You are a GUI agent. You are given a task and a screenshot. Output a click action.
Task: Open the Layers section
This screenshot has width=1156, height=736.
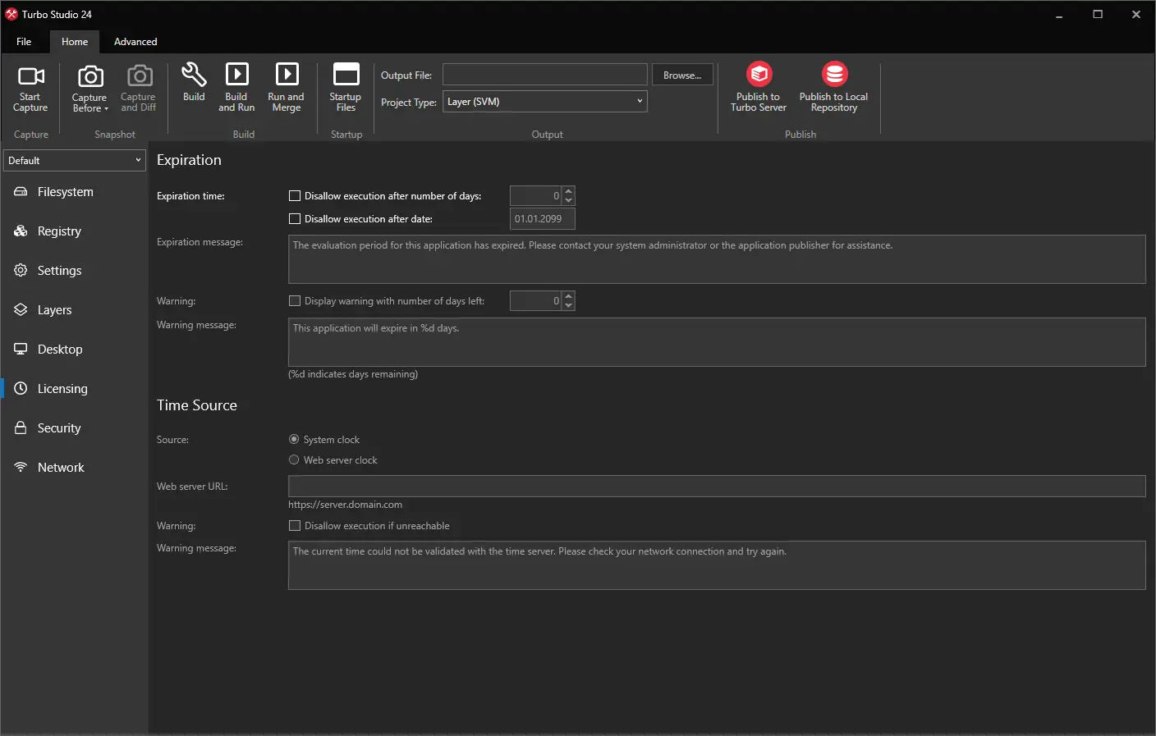click(75, 310)
